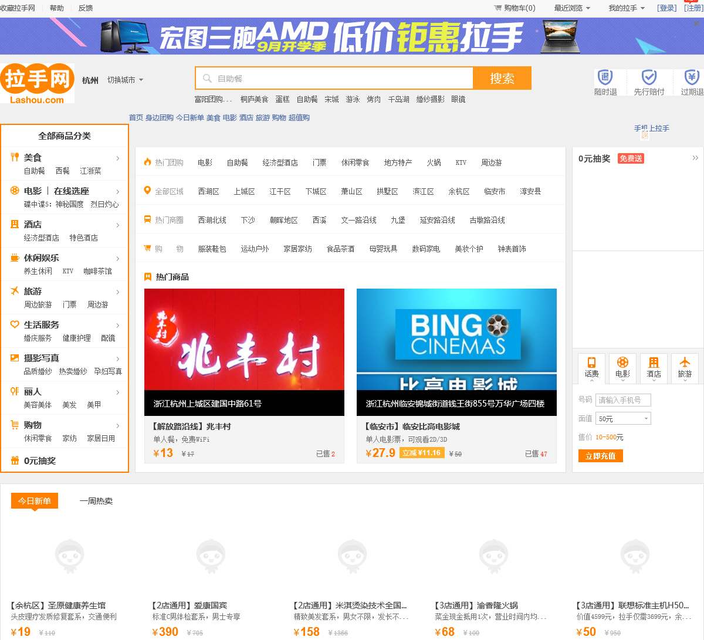This screenshot has width=704, height=640.
Task: Click the 全部区域 location pin icon
Action: pyautogui.click(x=148, y=191)
